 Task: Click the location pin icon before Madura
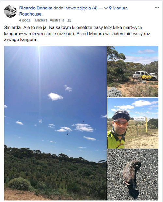click(x=110, y=8)
